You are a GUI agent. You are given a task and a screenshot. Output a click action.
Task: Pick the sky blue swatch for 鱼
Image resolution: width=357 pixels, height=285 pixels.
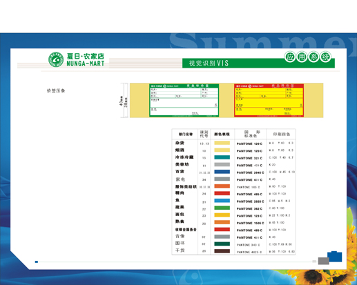click(x=222, y=201)
